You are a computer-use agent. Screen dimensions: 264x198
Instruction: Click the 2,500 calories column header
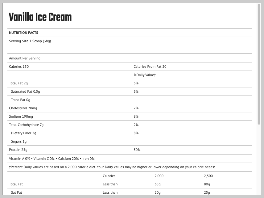tap(208, 176)
